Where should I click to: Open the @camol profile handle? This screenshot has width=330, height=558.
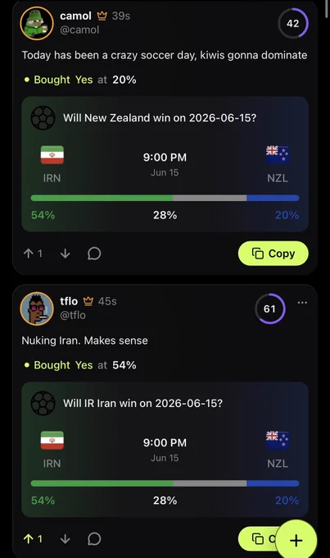79,30
